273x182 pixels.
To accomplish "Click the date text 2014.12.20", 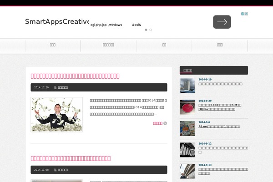I will [x=41, y=87].
